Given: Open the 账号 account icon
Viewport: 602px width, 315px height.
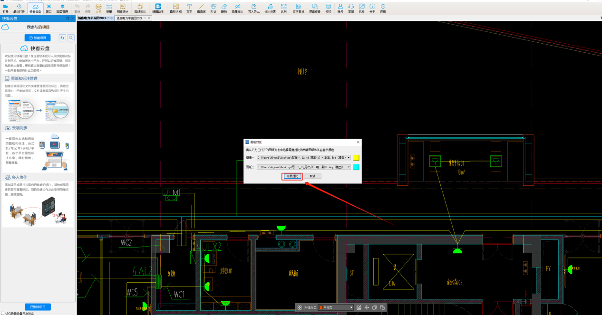Looking at the screenshot, I should pyautogui.click(x=340, y=8).
